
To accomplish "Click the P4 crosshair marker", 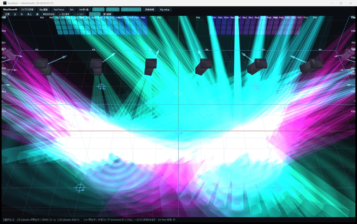I will 80,188.
